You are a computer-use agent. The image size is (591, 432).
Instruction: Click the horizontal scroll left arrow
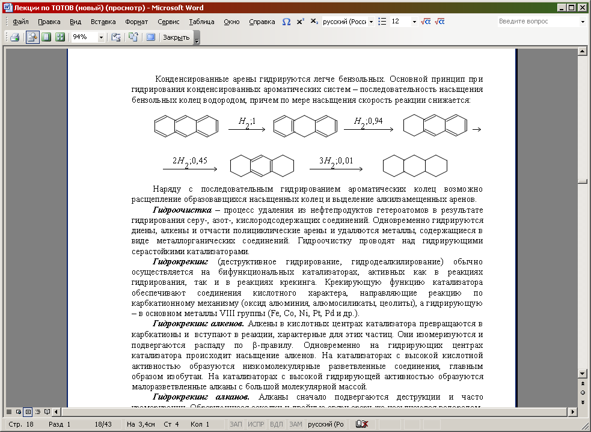56,412
